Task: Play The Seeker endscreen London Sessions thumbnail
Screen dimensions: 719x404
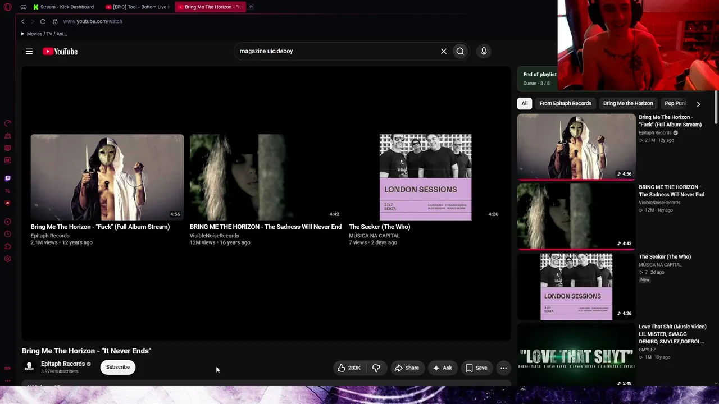Action: (x=425, y=177)
